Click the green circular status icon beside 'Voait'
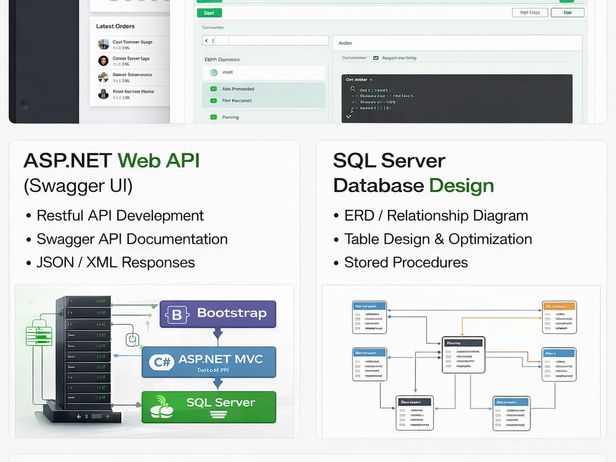Screen dimensions: 616x462 tap(214, 72)
